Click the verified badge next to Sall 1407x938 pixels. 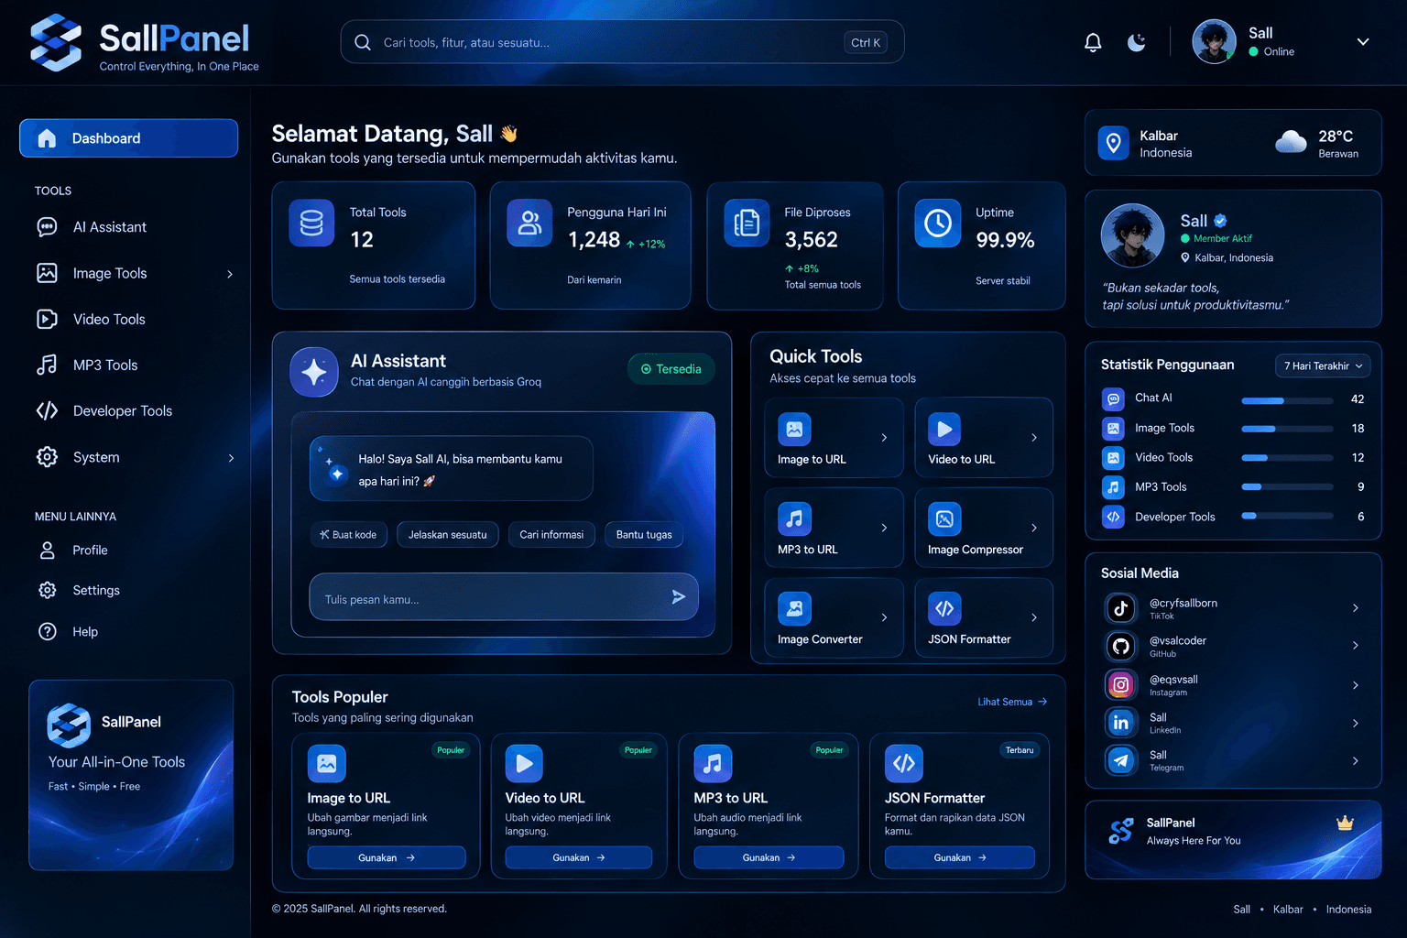coord(1220,221)
